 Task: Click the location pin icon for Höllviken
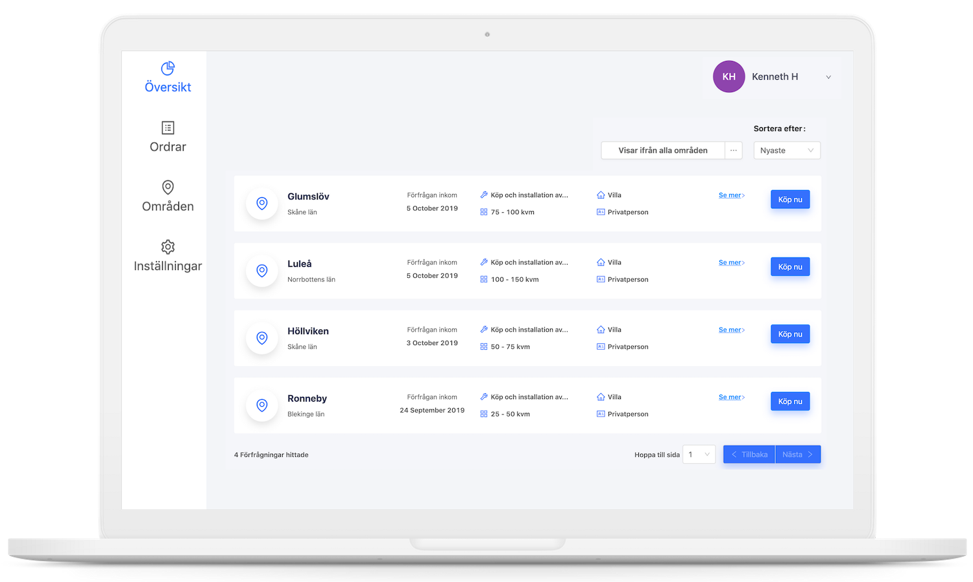tap(262, 338)
